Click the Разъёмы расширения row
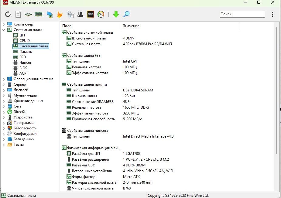The image size is (281, 198). (x=150, y=159)
